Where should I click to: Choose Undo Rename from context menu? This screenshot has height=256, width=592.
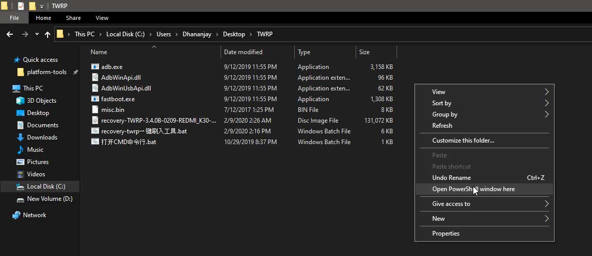tap(484, 178)
